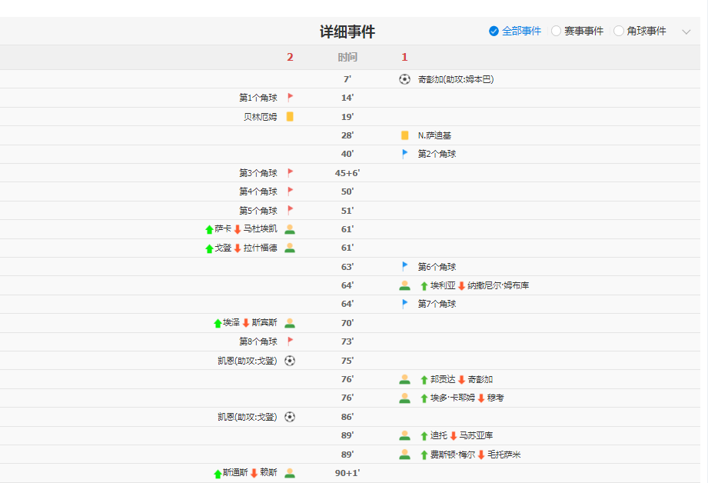The image size is (708, 483).
Task: Click blue flag beside 第7个角球
Action: (404, 304)
